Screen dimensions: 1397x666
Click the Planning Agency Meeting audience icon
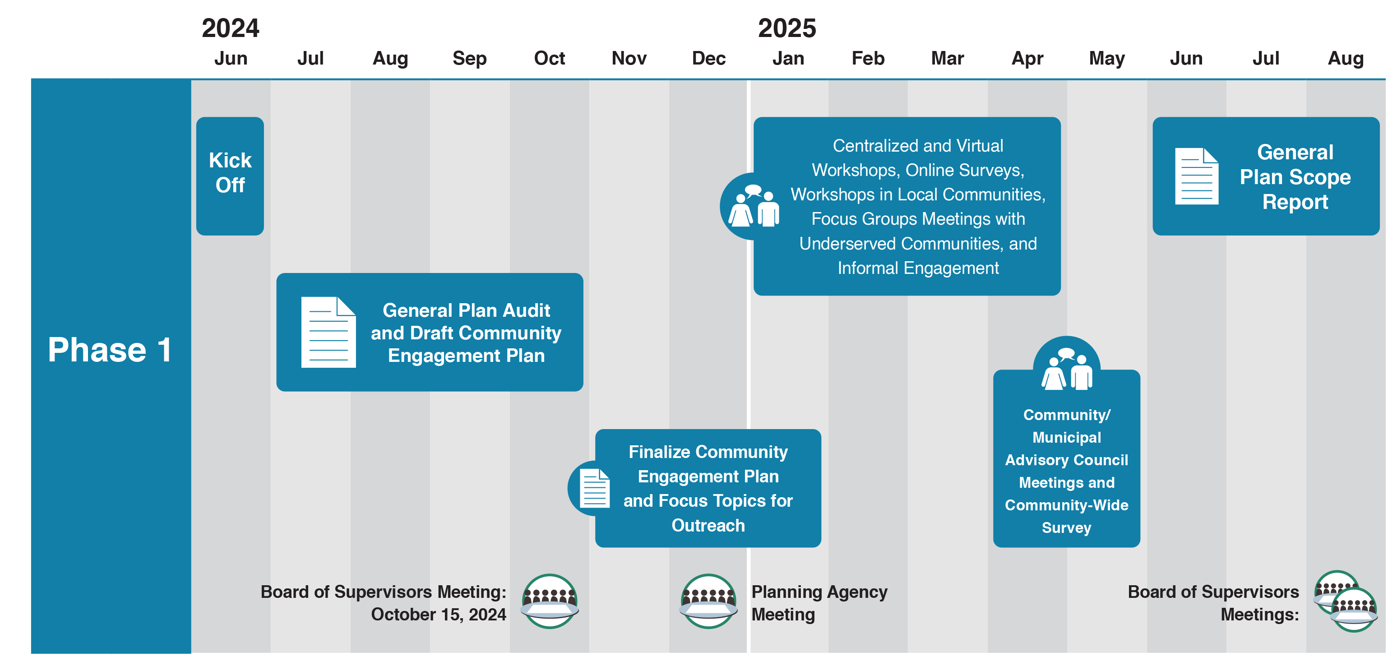pyautogui.click(x=708, y=601)
